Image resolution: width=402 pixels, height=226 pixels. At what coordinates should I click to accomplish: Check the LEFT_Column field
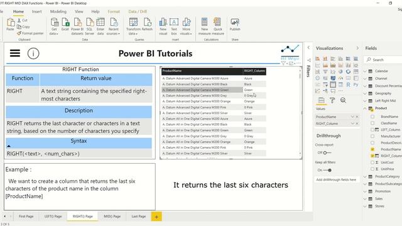[372, 130]
